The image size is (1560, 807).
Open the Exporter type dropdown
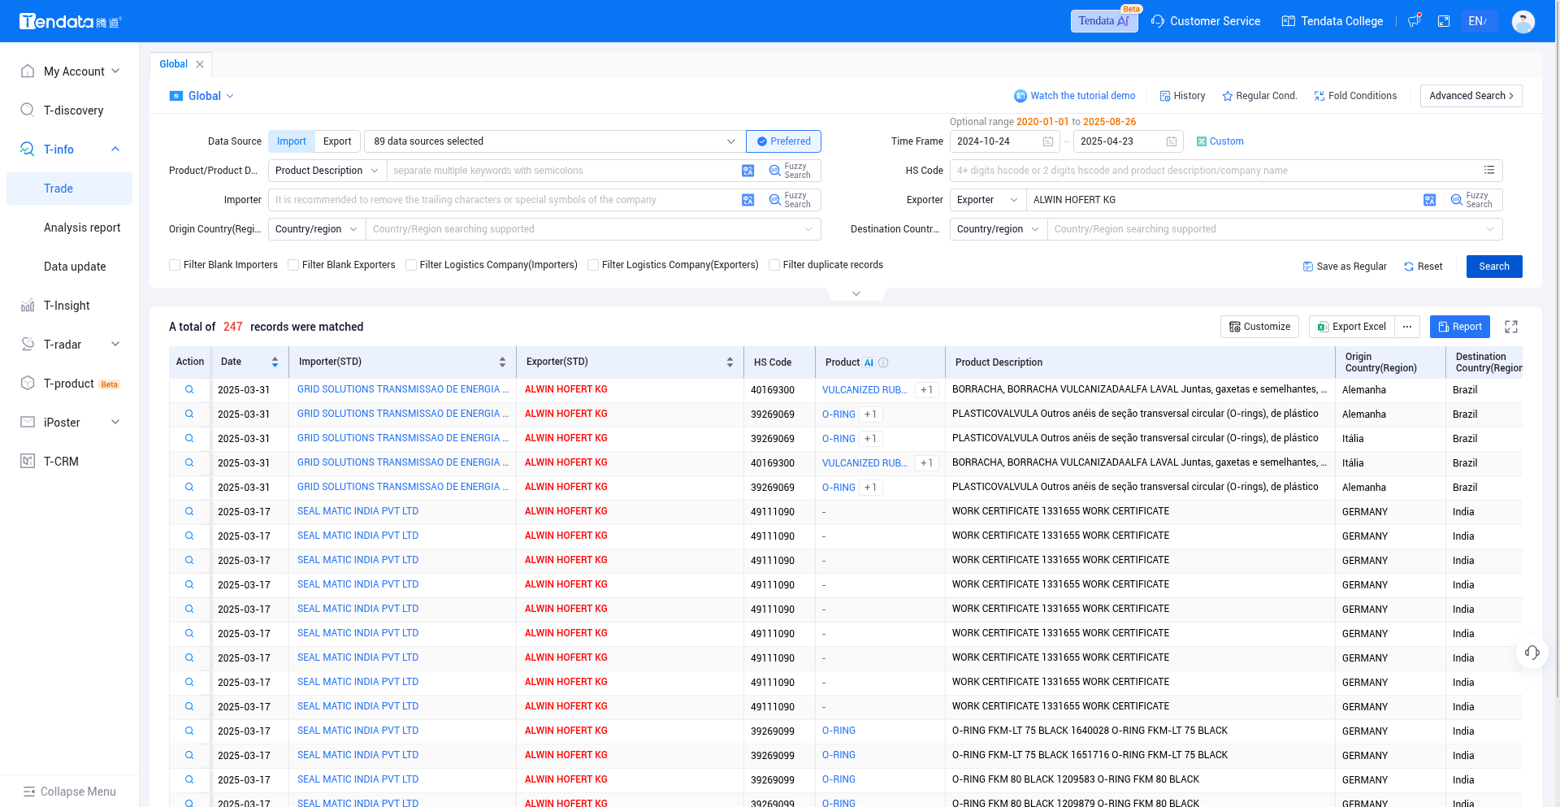point(988,200)
